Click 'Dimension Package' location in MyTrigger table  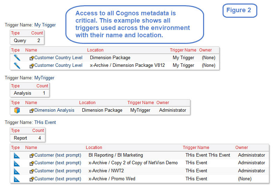pos(102,110)
